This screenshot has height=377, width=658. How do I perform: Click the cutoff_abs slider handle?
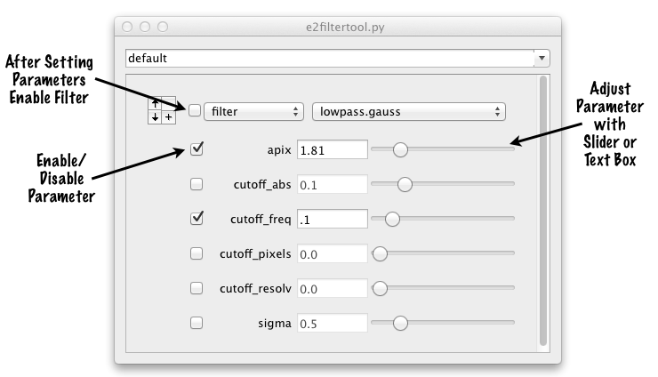click(x=405, y=184)
